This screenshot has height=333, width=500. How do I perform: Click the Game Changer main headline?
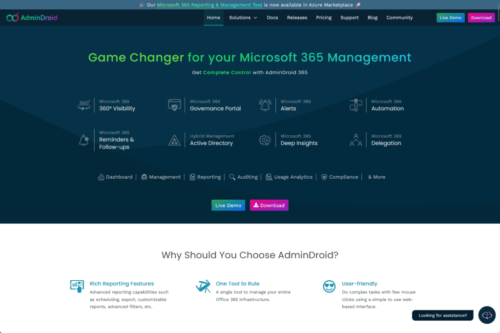click(250, 58)
